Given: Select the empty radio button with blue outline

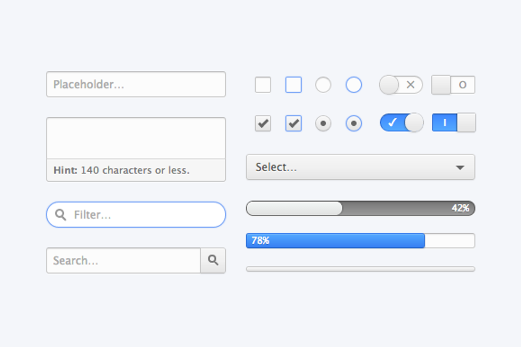Looking at the screenshot, I should [353, 85].
